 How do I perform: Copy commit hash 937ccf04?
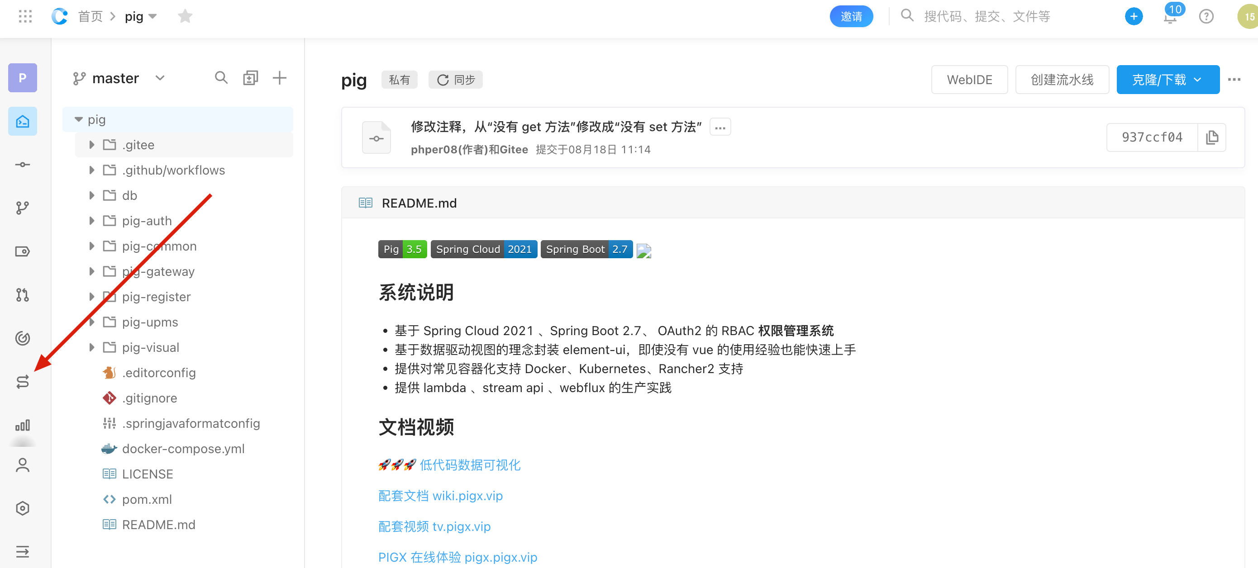[1211, 137]
